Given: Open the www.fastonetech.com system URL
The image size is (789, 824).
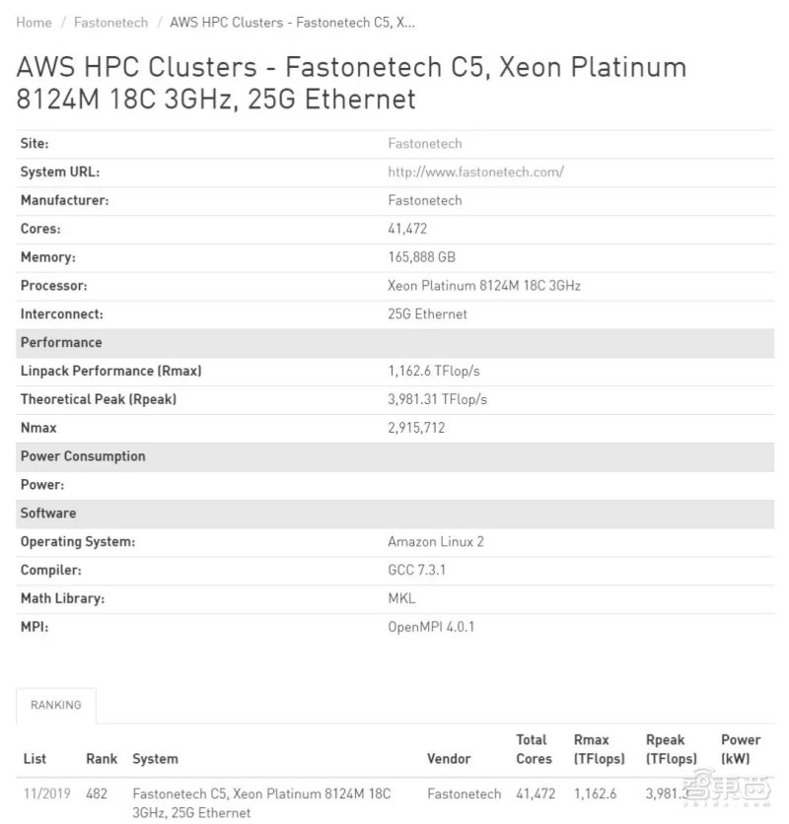Looking at the screenshot, I should (x=475, y=172).
